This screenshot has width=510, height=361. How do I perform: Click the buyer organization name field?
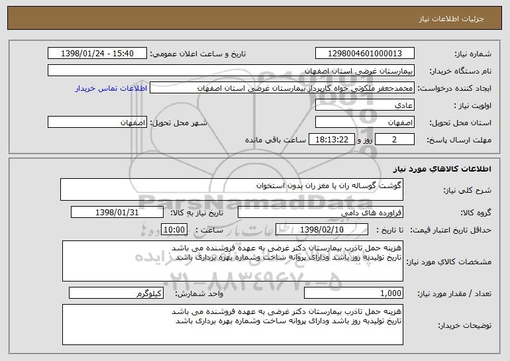[x=231, y=71]
